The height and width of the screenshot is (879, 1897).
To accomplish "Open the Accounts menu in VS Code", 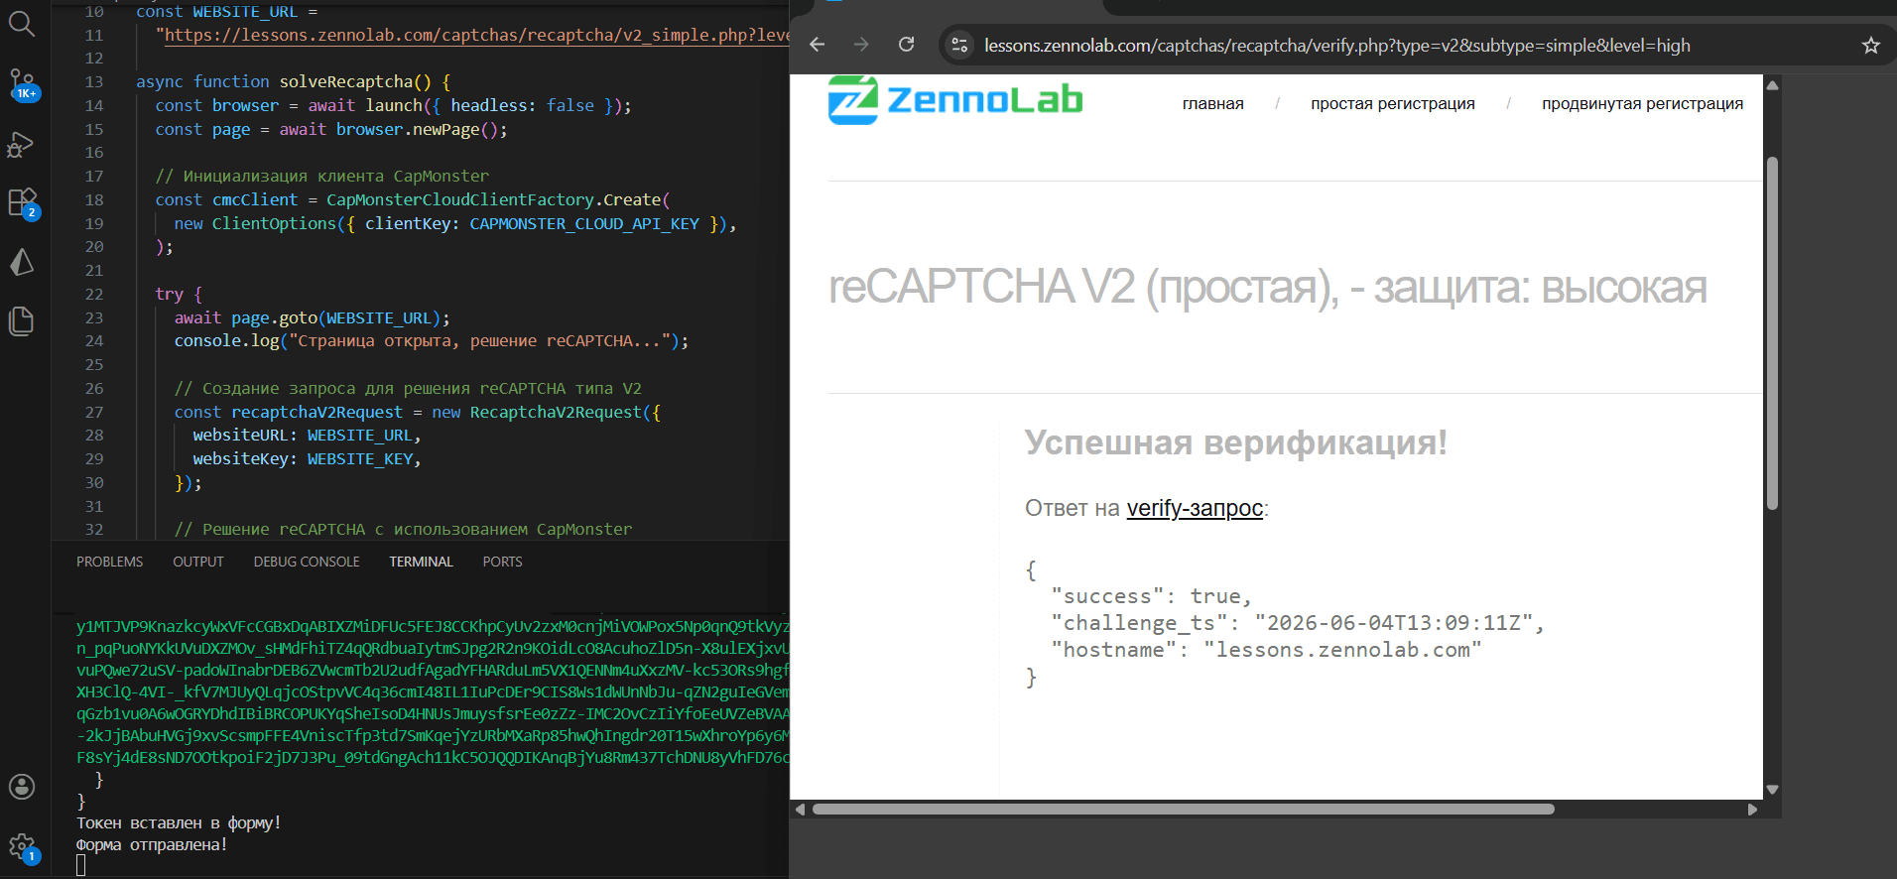I will (x=22, y=787).
